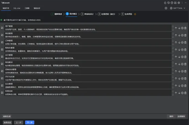189x125 pixels.
Task: Move the 订单管理 row up
Action: (x=176, y=42)
